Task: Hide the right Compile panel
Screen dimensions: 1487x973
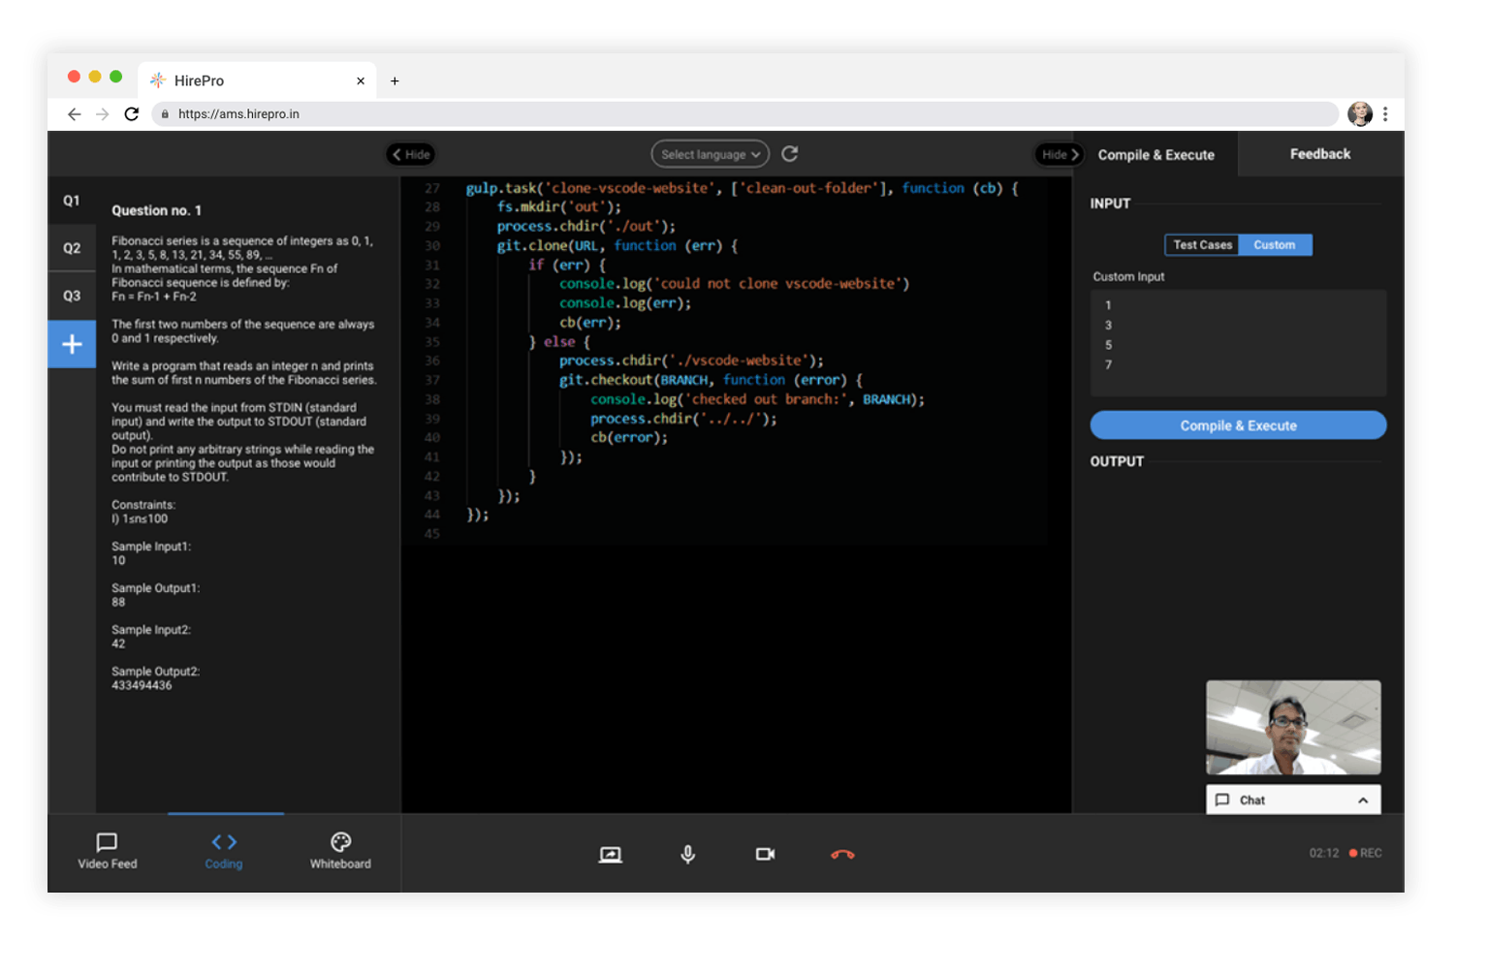Action: point(1059,154)
